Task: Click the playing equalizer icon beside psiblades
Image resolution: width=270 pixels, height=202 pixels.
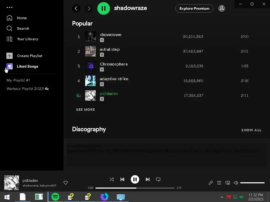Action: pyautogui.click(x=79, y=95)
